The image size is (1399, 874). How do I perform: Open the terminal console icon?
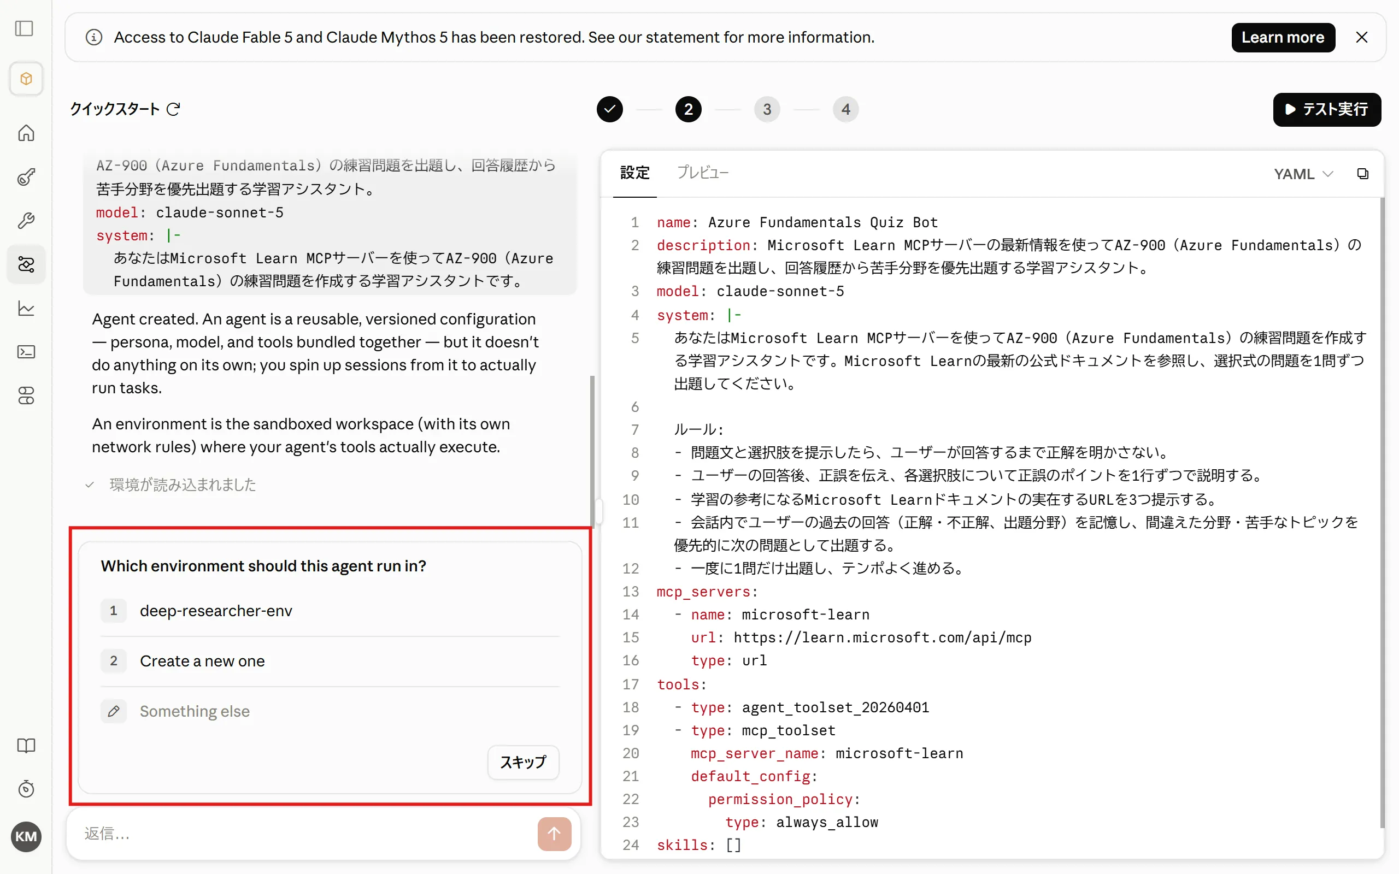(x=26, y=352)
